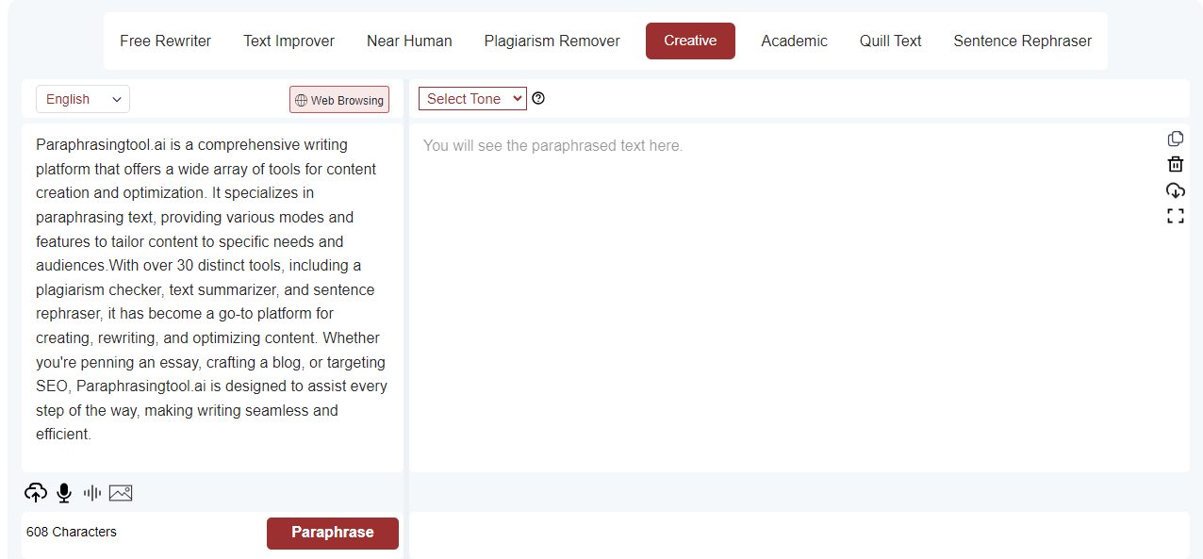Enable the Web Browsing button

[339, 100]
